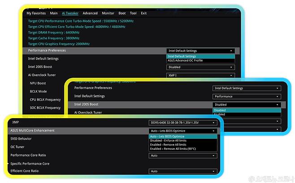The height and width of the screenshot is (183, 295).
Task: Expand the Efficient Core Ratio dropdown
Action: coord(183,171)
